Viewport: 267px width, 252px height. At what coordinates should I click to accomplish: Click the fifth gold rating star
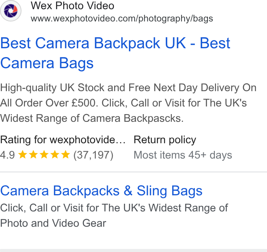66,155
